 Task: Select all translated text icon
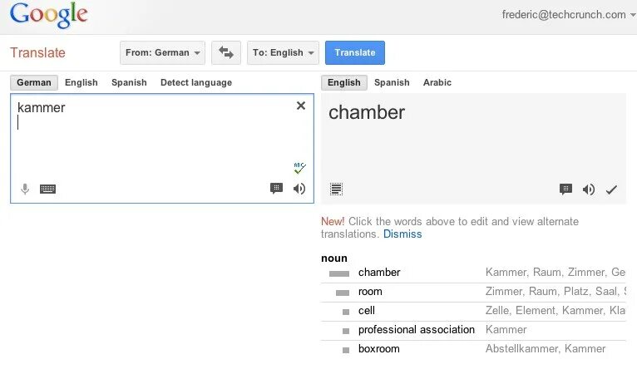(336, 189)
